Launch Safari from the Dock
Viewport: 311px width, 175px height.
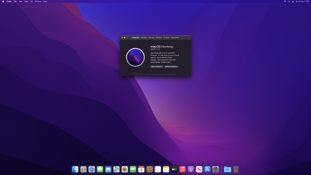point(92,169)
